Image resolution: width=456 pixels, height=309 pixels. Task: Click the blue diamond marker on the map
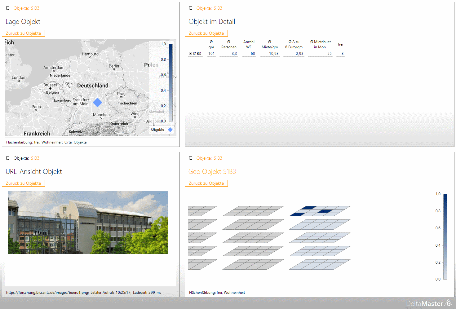(97, 102)
